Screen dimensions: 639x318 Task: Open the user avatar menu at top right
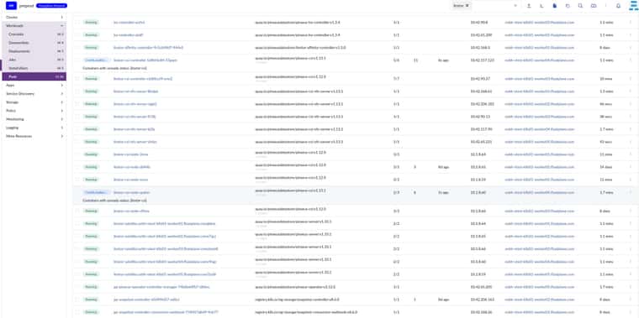633,6
